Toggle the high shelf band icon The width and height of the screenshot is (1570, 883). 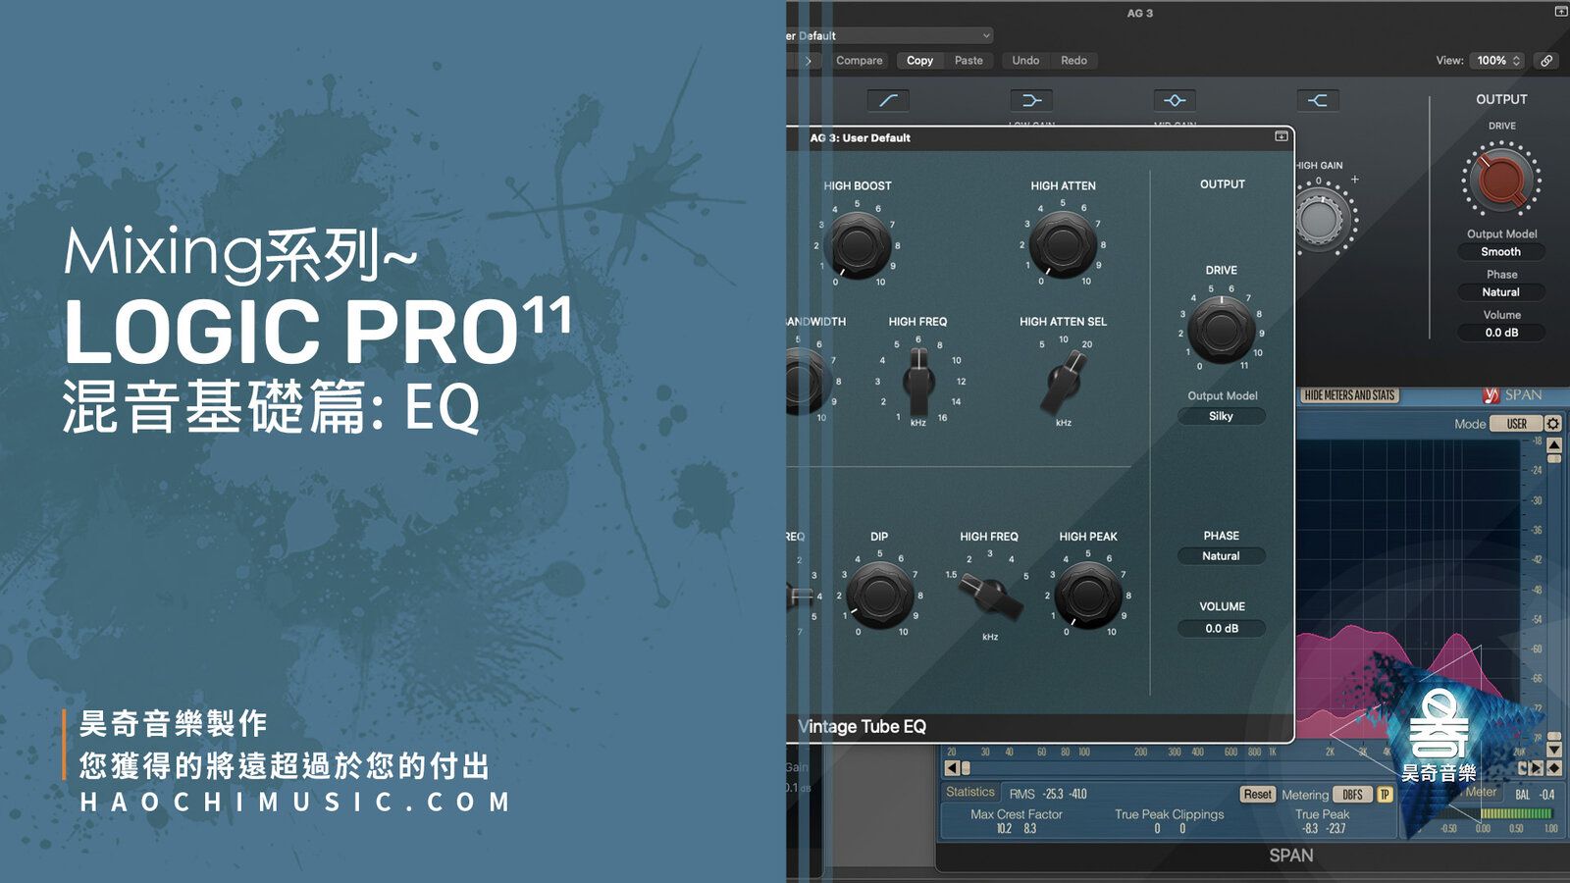(1318, 100)
